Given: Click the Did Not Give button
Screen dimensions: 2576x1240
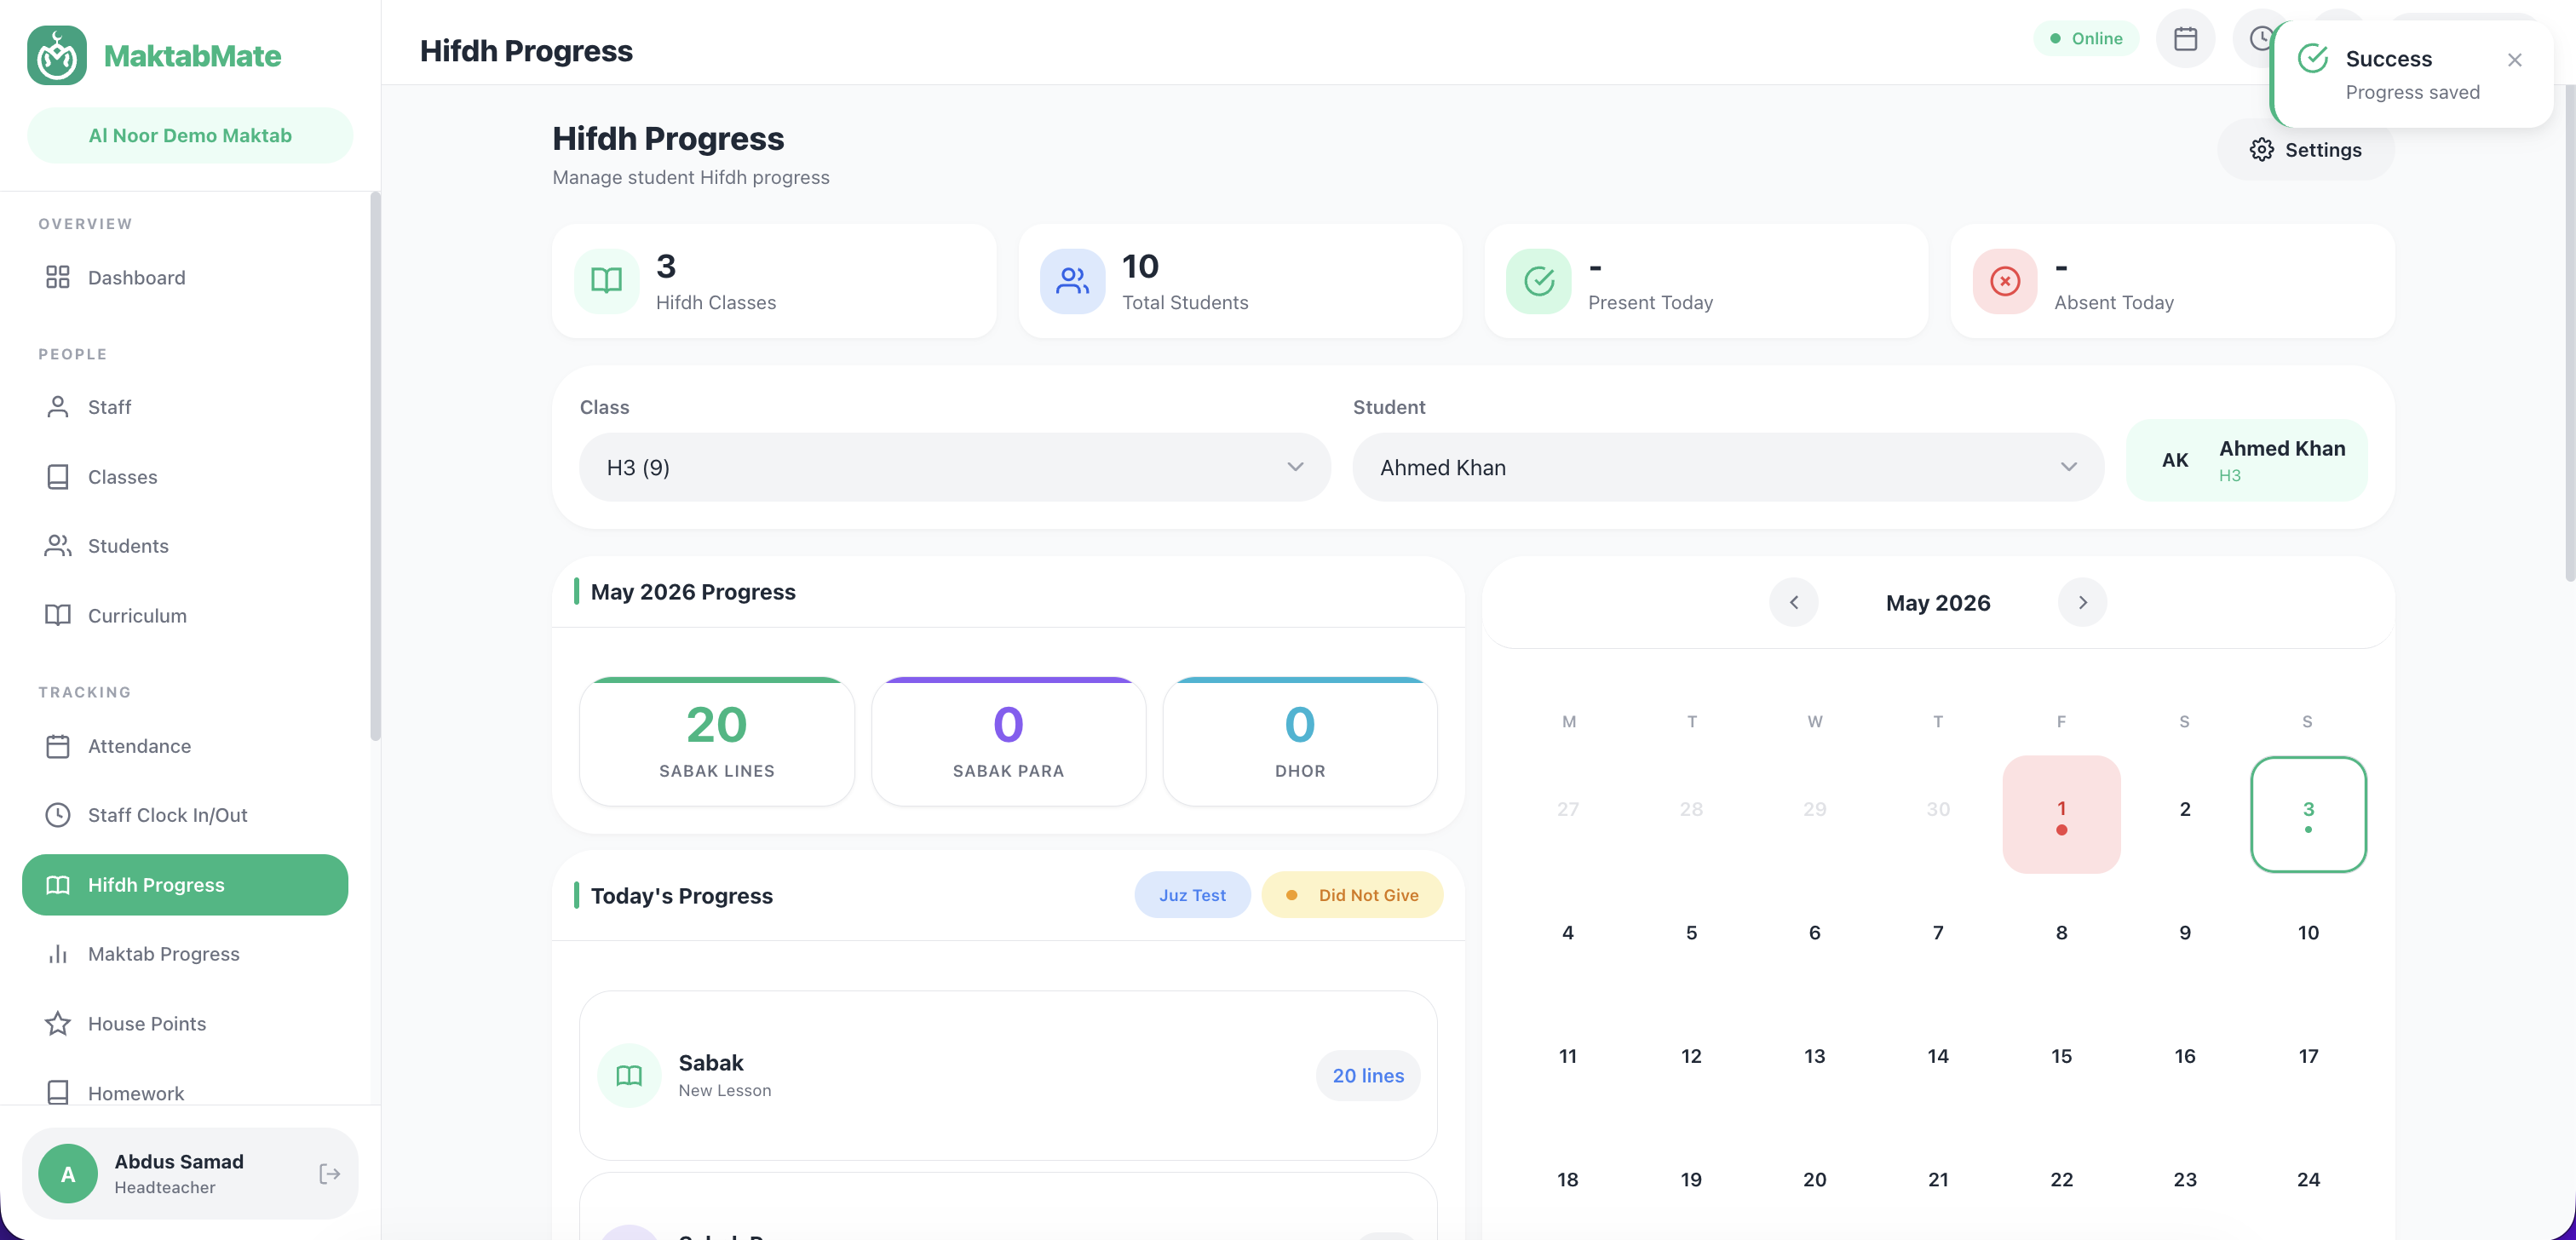Looking at the screenshot, I should click(1352, 895).
